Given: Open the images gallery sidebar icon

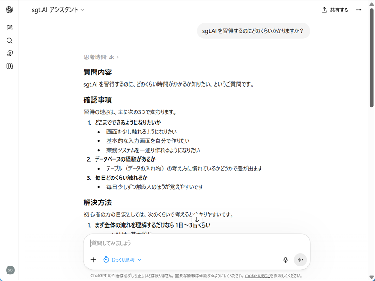Looking at the screenshot, I should tap(9, 53).
